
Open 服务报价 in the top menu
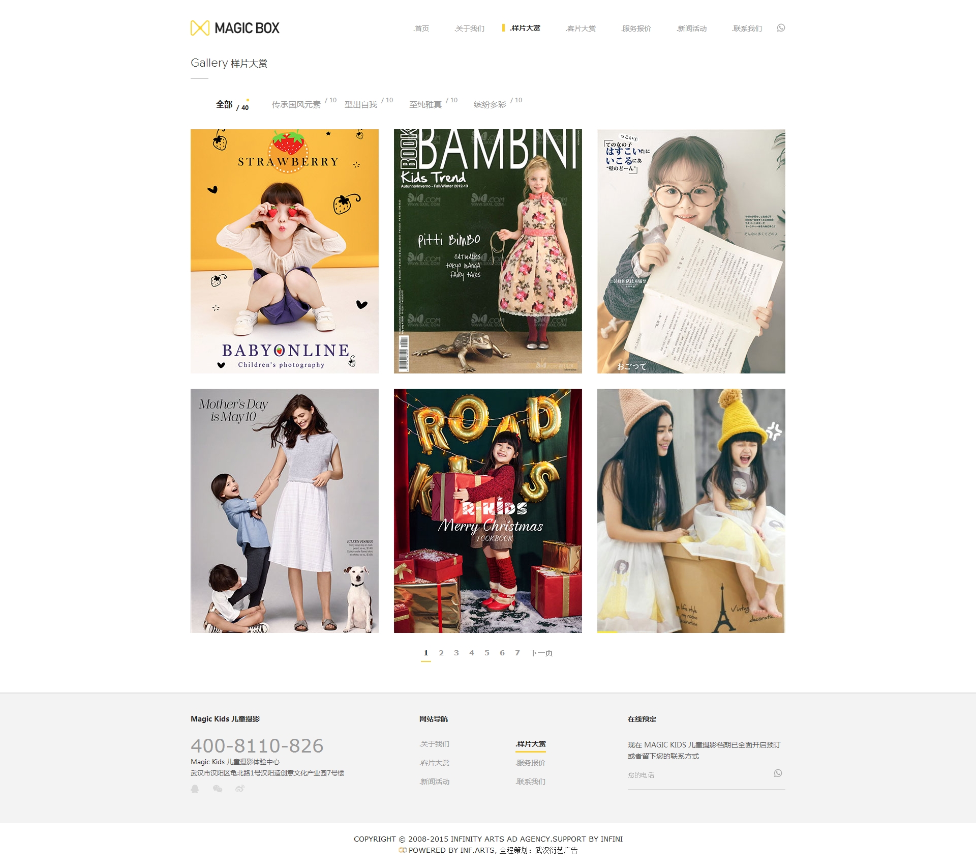click(636, 28)
